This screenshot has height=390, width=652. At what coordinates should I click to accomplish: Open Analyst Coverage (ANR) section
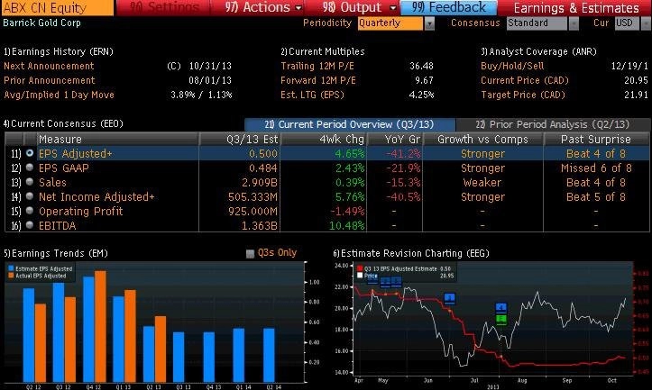pos(538,51)
